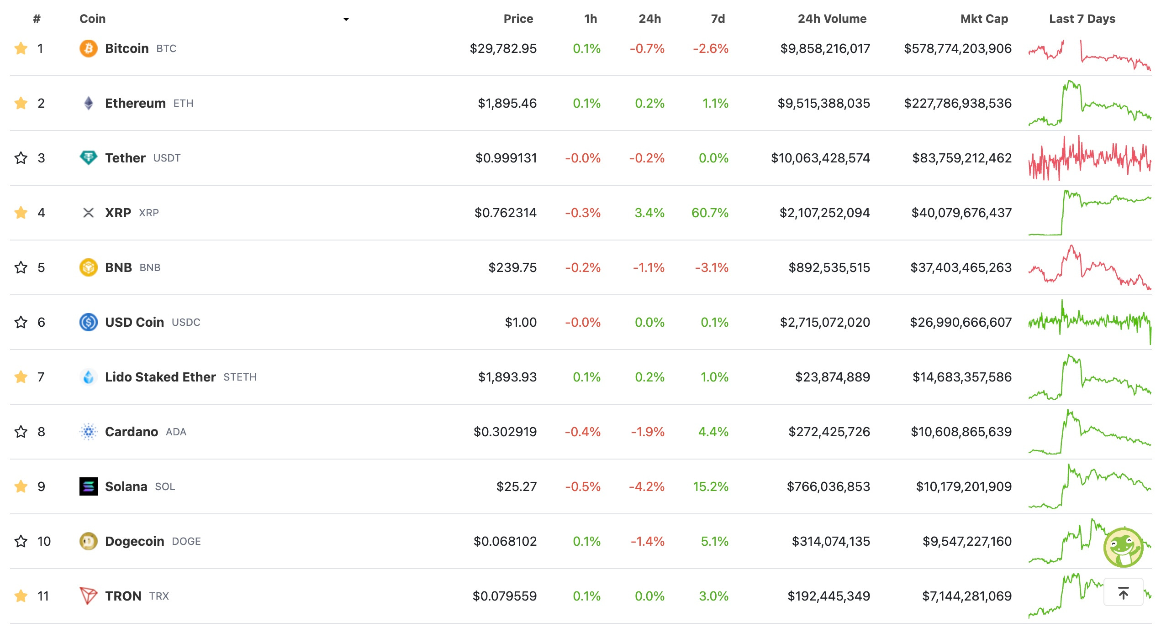Click the Dogecoin logo icon
The height and width of the screenshot is (627, 1161).
coord(89,541)
